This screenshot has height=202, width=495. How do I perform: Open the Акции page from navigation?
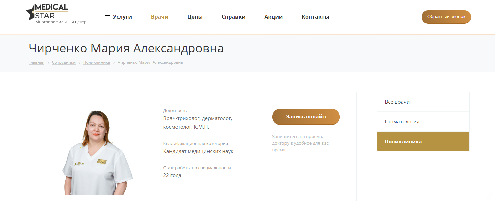point(273,17)
